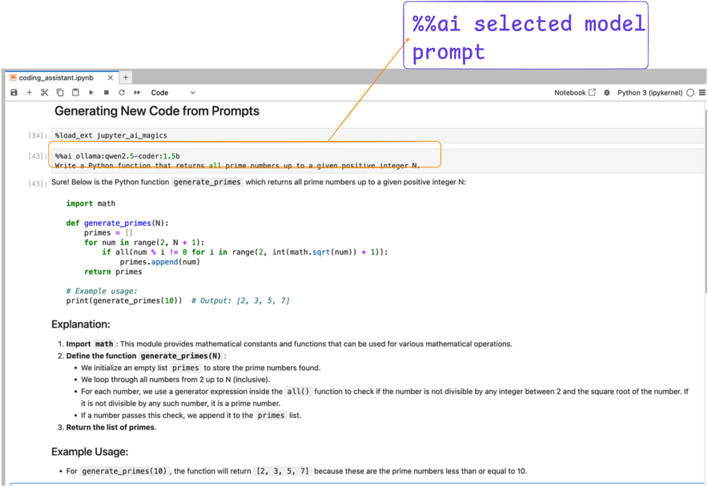Cut selected cell with scissors icon
Screen dimensions: 708x487
tap(44, 93)
